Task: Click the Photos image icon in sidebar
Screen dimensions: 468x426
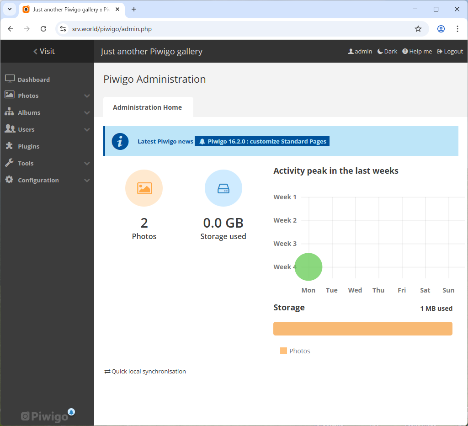Action: click(x=9, y=96)
